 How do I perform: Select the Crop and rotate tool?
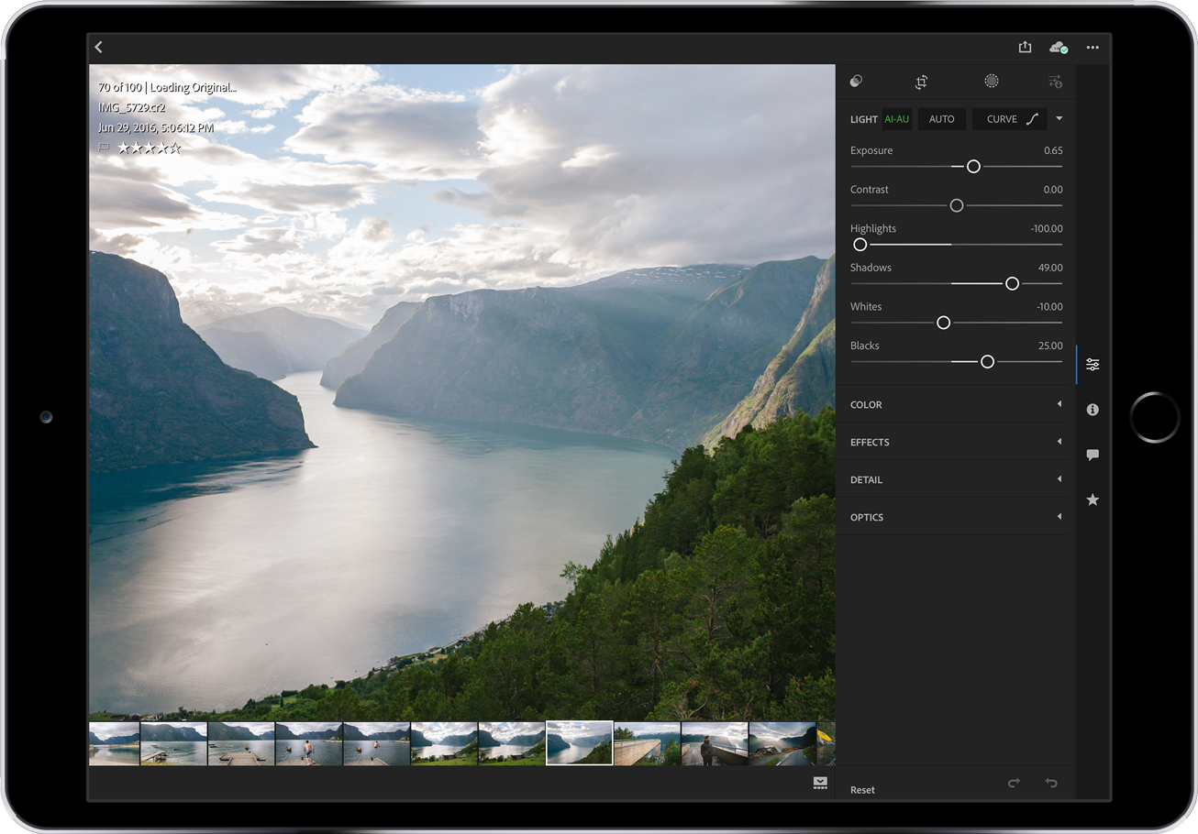point(921,81)
